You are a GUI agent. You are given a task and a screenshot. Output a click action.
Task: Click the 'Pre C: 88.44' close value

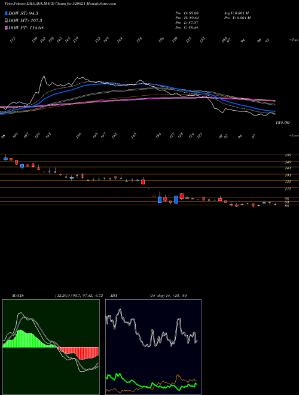(x=187, y=28)
